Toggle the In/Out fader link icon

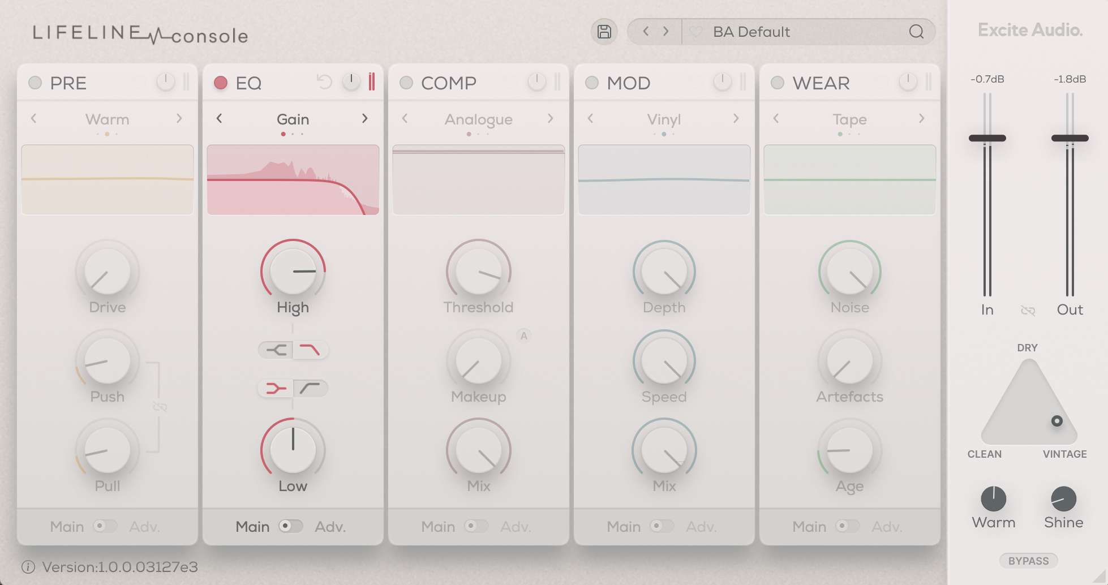click(1028, 311)
